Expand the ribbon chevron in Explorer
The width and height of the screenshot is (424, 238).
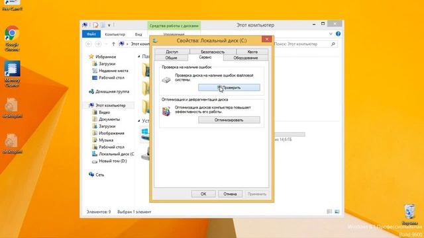[x=331, y=34]
